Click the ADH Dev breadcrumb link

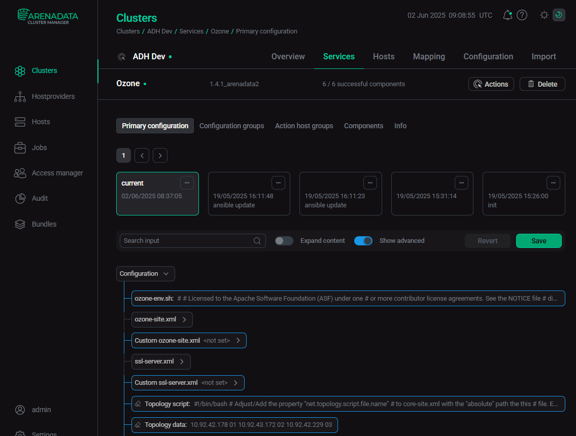tap(159, 31)
